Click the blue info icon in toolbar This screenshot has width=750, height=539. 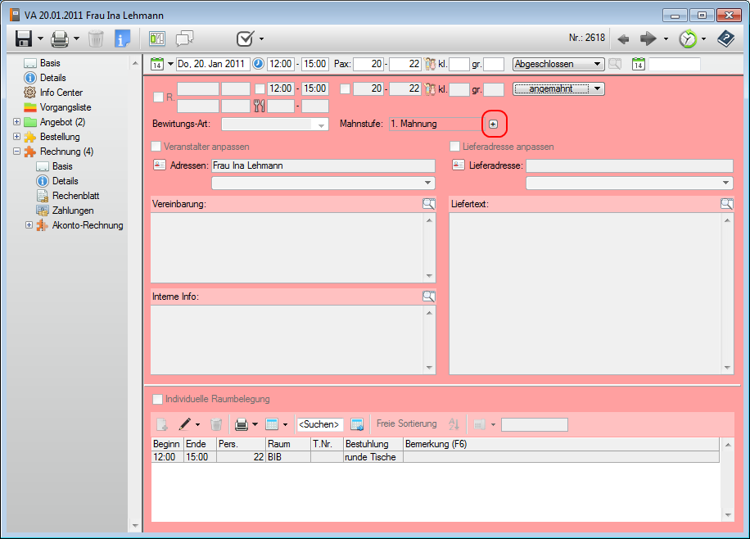click(122, 38)
